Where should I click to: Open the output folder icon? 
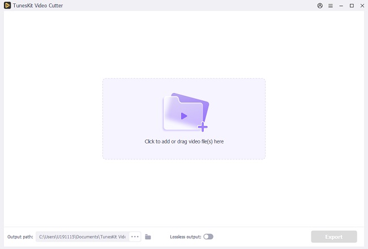click(148, 237)
